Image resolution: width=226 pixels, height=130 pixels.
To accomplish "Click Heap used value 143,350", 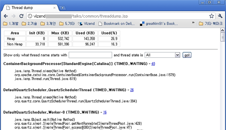I will coord(89,39).
